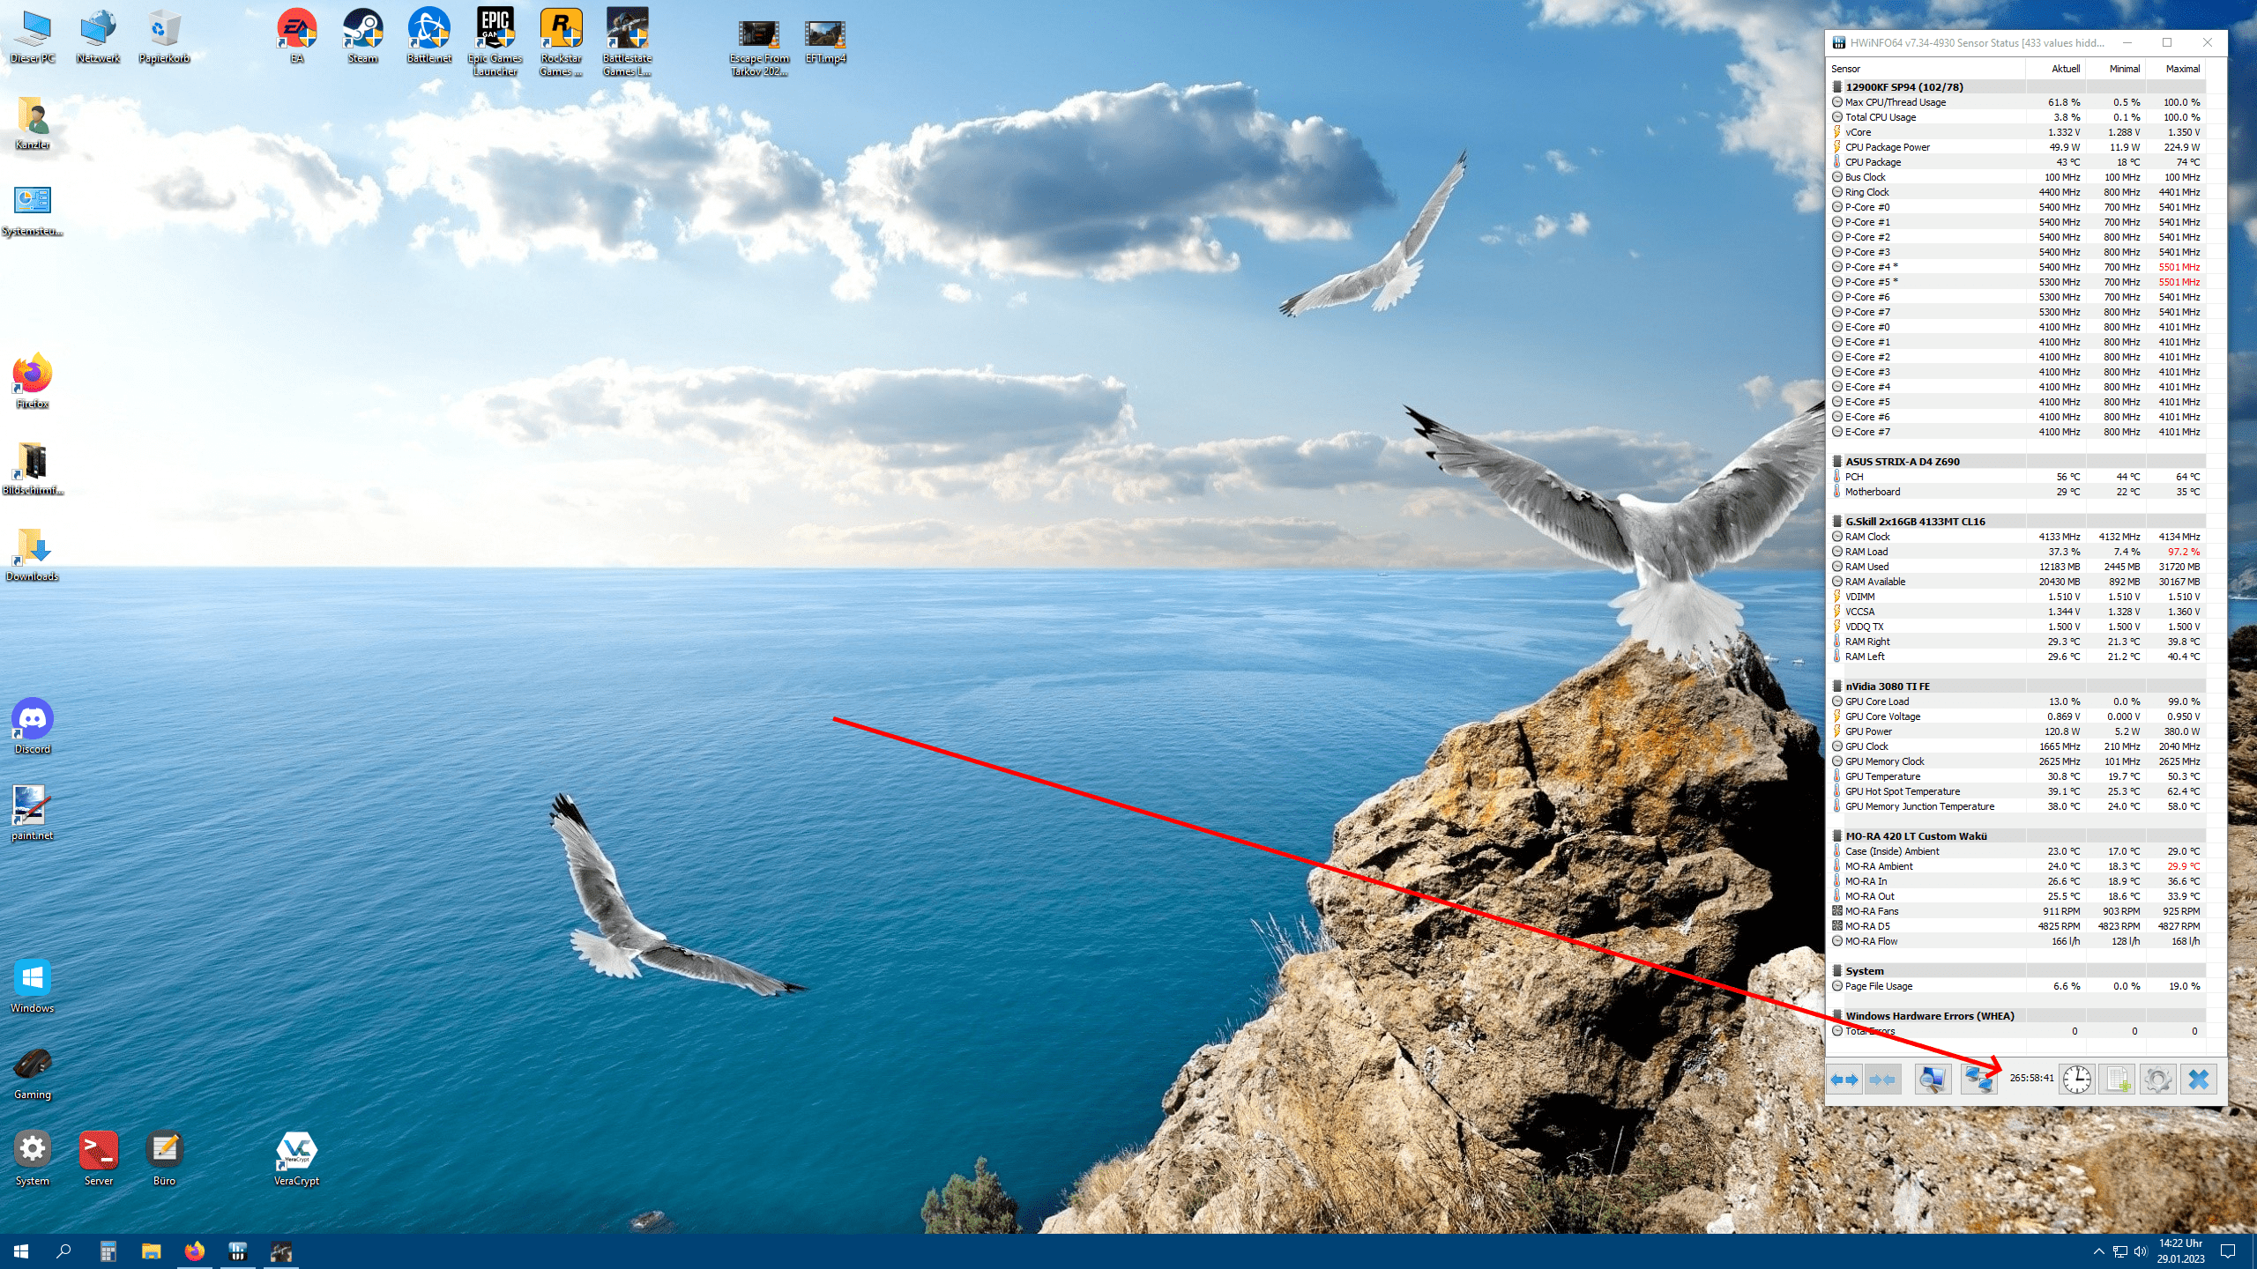Select CPU Package Power sensor row
The width and height of the screenshot is (2257, 1269).
pyautogui.click(x=2016, y=147)
